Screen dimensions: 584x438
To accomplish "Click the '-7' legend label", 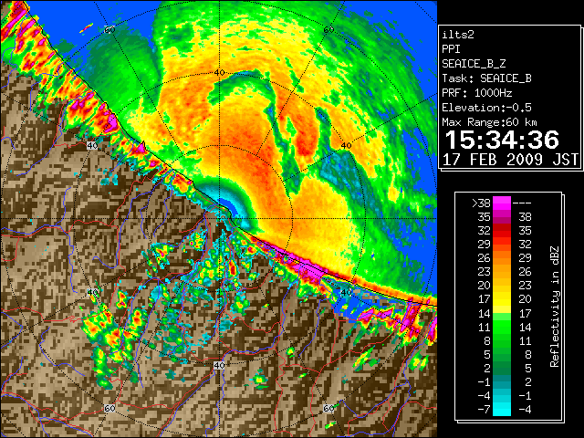I will pyautogui.click(x=485, y=410).
